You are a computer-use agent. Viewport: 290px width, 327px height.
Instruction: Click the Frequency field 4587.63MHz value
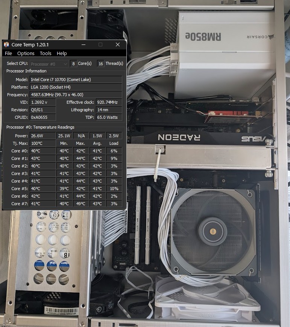76,95
